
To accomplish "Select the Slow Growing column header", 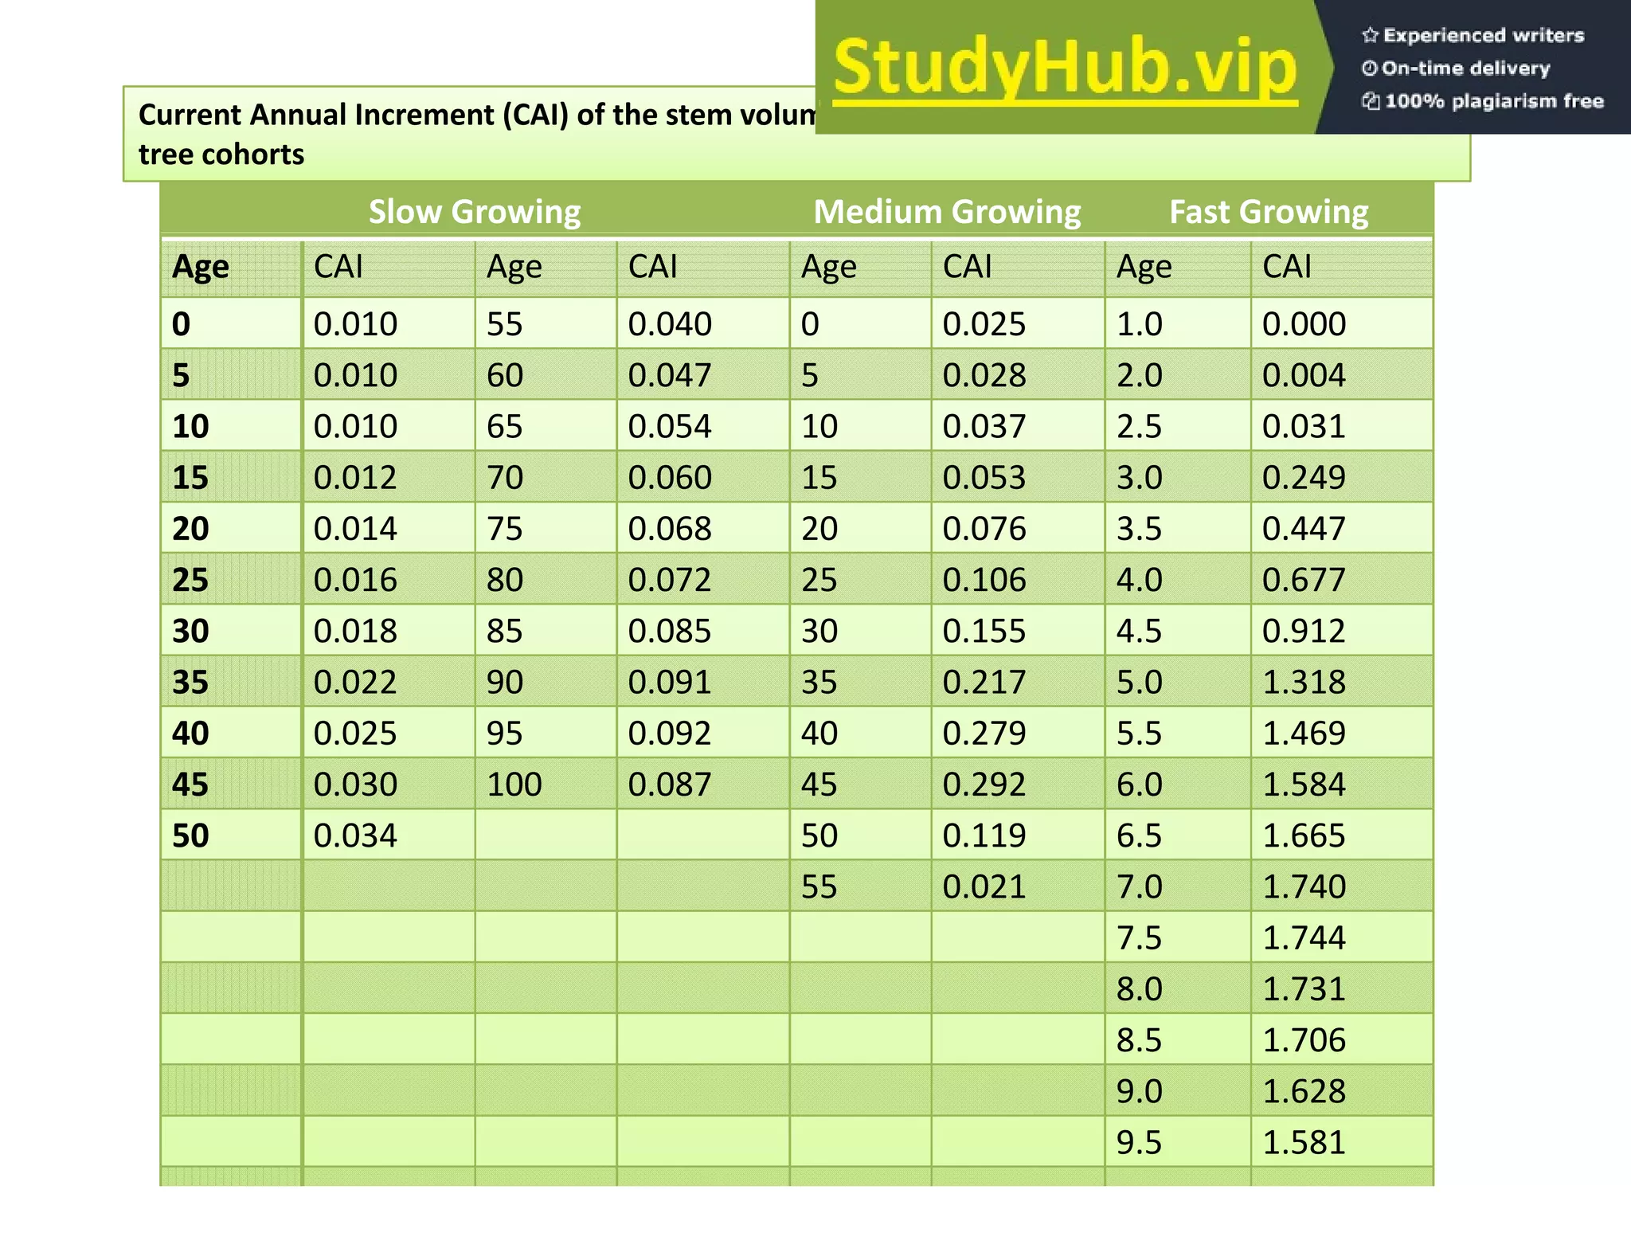I will pyautogui.click(x=475, y=212).
